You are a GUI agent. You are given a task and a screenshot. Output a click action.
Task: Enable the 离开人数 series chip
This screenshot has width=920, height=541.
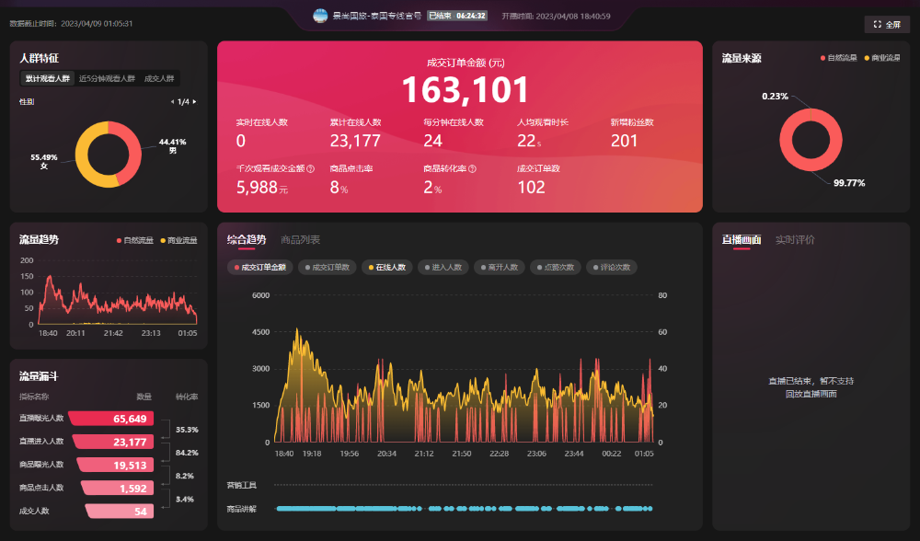[500, 268]
